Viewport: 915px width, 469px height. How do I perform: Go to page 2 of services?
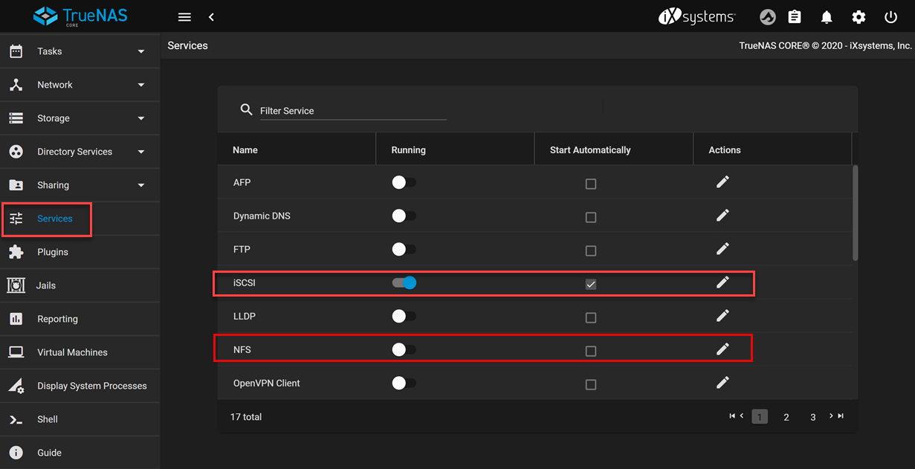tap(786, 417)
